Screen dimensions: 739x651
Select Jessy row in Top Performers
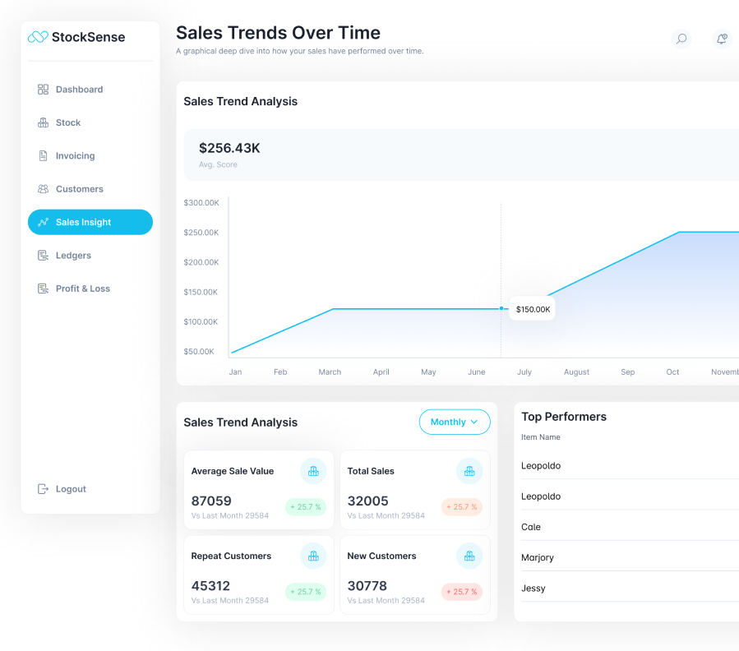tap(630, 589)
